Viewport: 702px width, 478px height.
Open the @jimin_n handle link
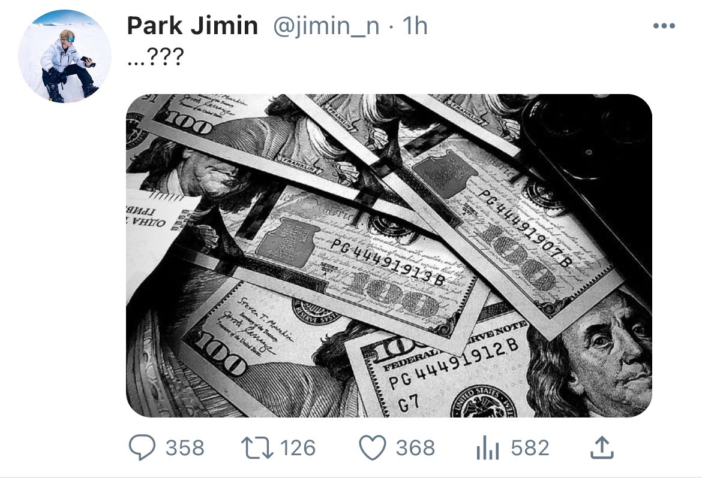click(x=326, y=26)
